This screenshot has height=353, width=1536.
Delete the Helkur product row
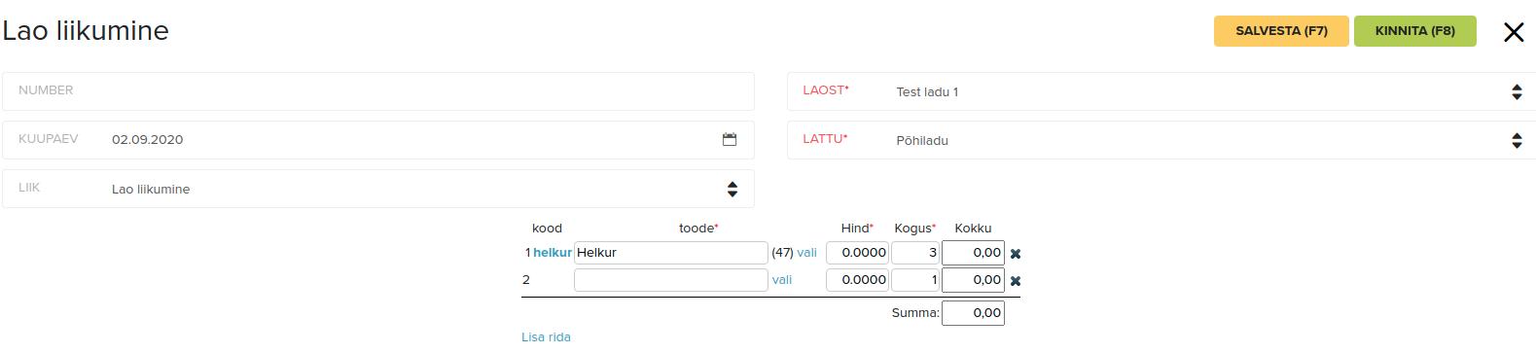[1016, 254]
